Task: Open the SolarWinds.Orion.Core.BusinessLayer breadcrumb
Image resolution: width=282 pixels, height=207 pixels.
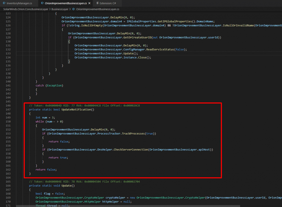Action: [26, 9]
